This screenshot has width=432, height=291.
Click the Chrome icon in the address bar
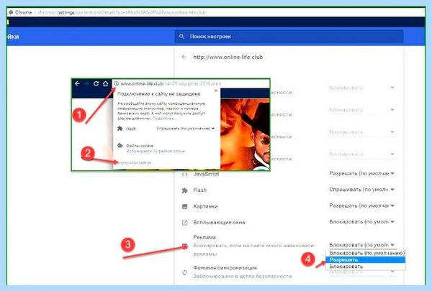pyautogui.click(x=11, y=12)
